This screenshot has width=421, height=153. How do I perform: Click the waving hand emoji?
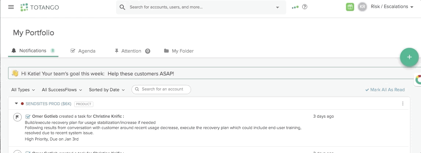(x=15, y=73)
